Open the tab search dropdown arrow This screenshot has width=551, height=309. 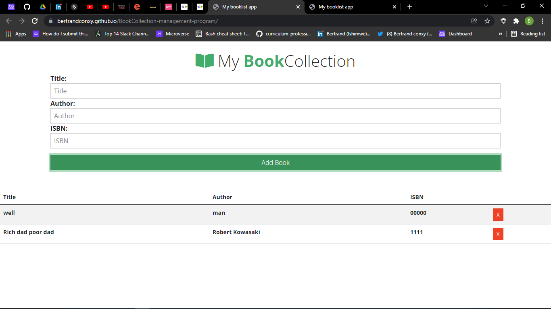tap(486, 6)
